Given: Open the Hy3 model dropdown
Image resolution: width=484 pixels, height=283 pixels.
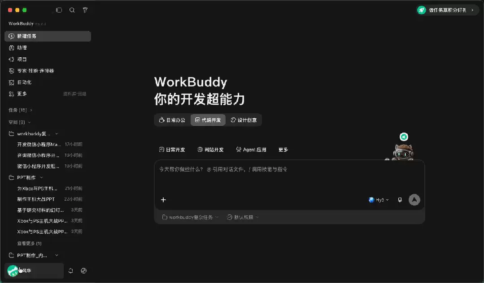Looking at the screenshot, I should pos(379,200).
